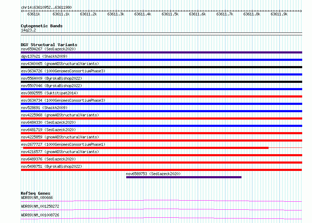Click the 63611.2k ruler tick label
The image size is (312, 223).
(x=88, y=14)
